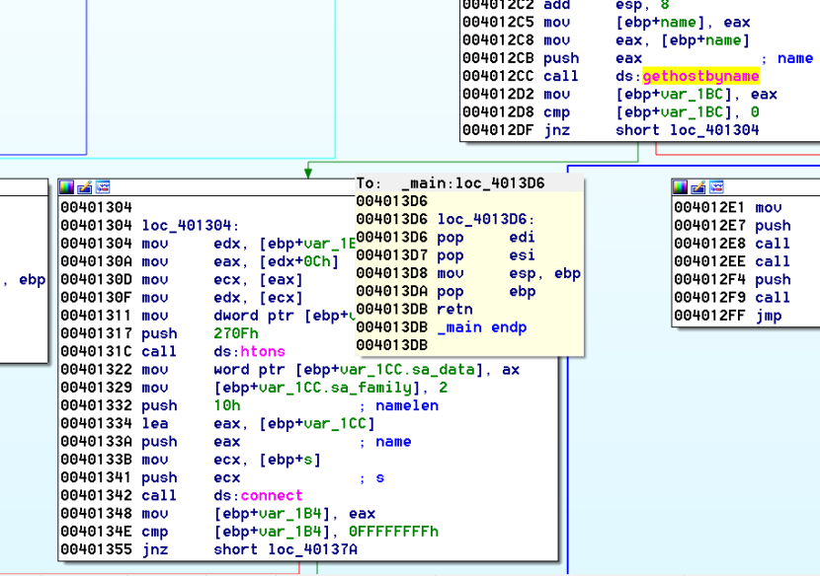The height and width of the screenshot is (576, 820).
Task: Click the edit node pencil icon on loc_401304 block
Action: [84, 186]
